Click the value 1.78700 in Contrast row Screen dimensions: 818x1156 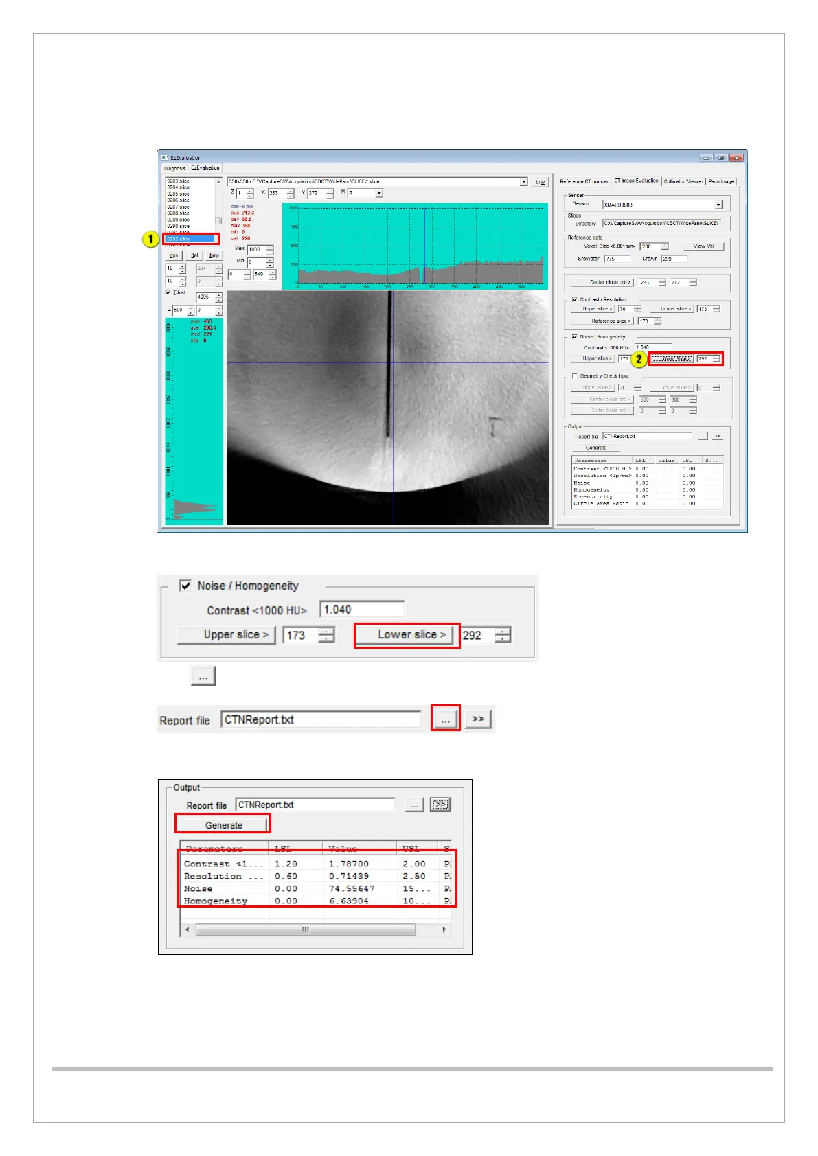(348, 864)
